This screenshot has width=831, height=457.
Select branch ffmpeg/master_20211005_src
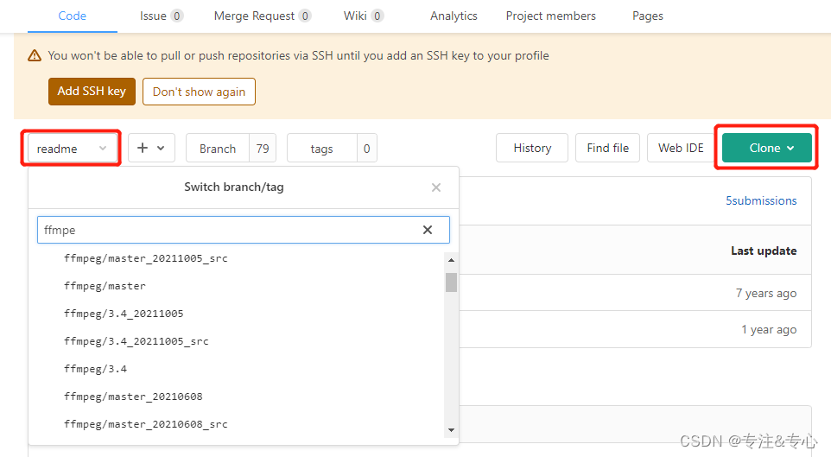pos(146,258)
